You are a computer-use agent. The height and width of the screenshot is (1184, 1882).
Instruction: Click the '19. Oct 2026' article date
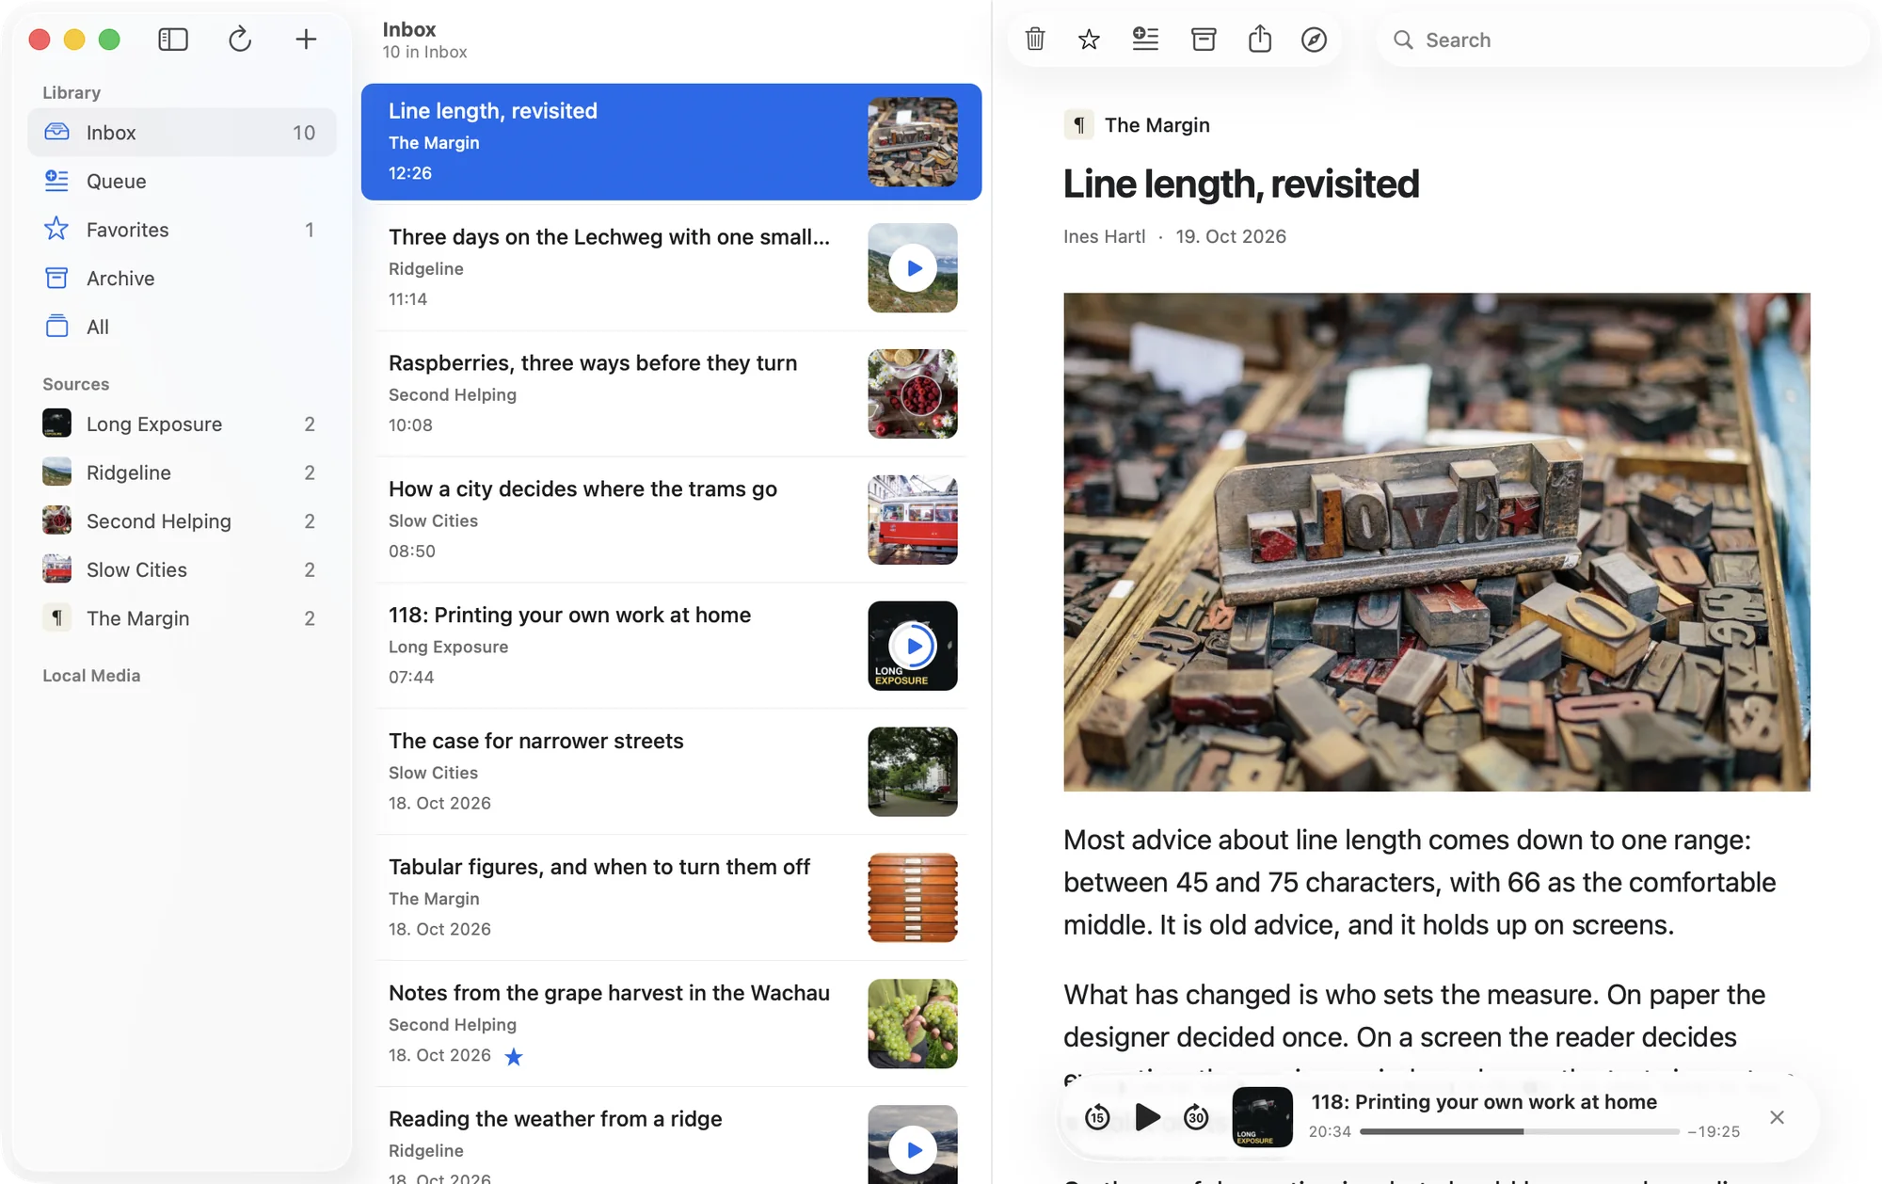pyautogui.click(x=1231, y=236)
